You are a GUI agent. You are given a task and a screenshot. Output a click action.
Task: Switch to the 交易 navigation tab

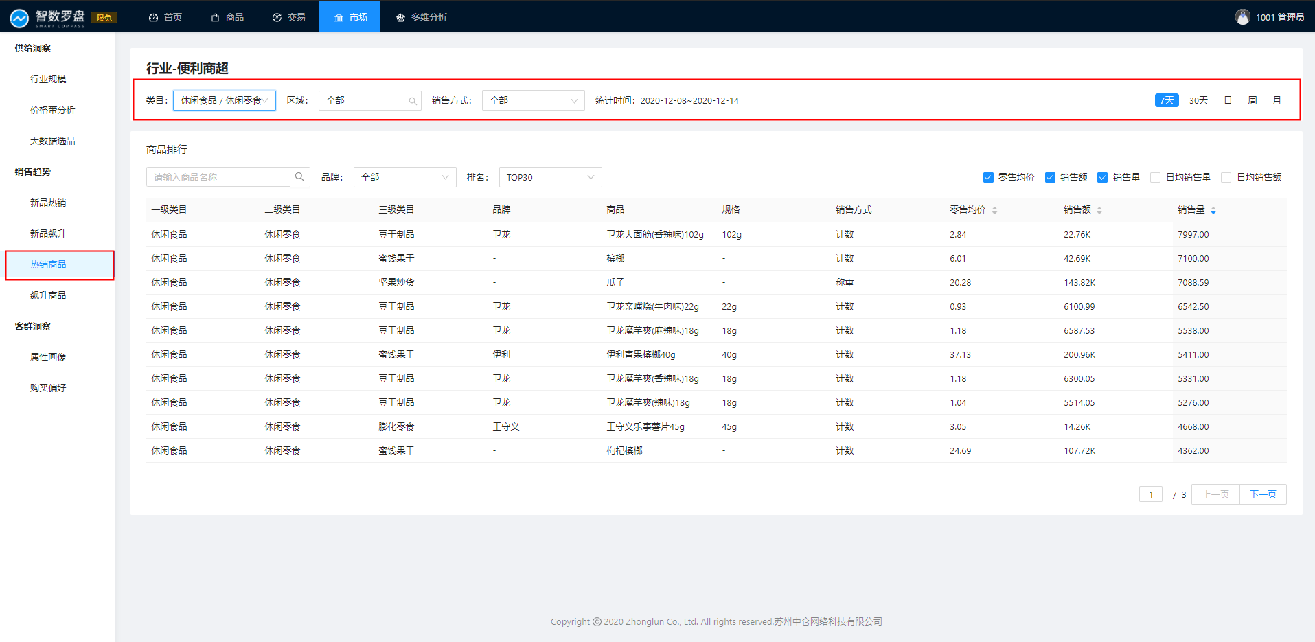tap(289, 17)
